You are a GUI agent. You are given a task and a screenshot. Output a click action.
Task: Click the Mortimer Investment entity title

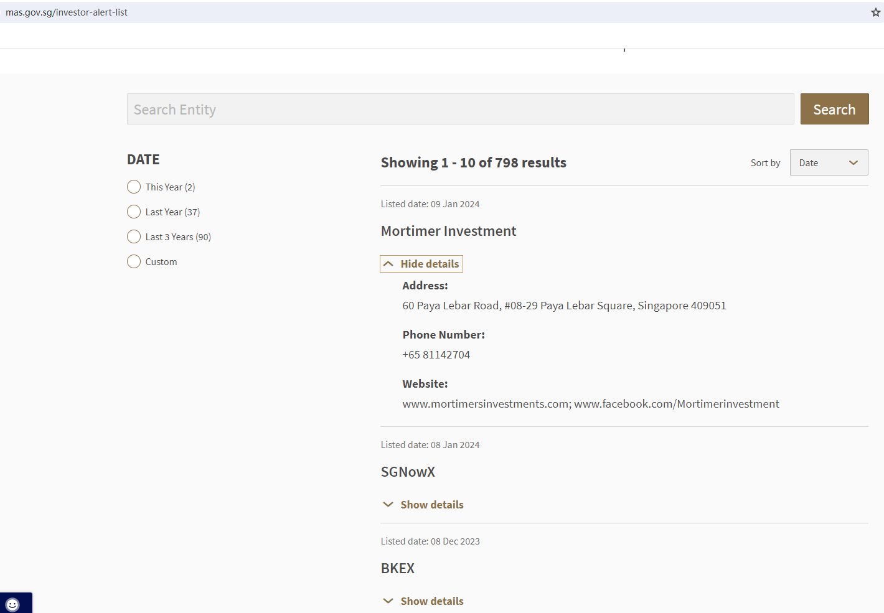pyautogui.click(x=448, y=232)
